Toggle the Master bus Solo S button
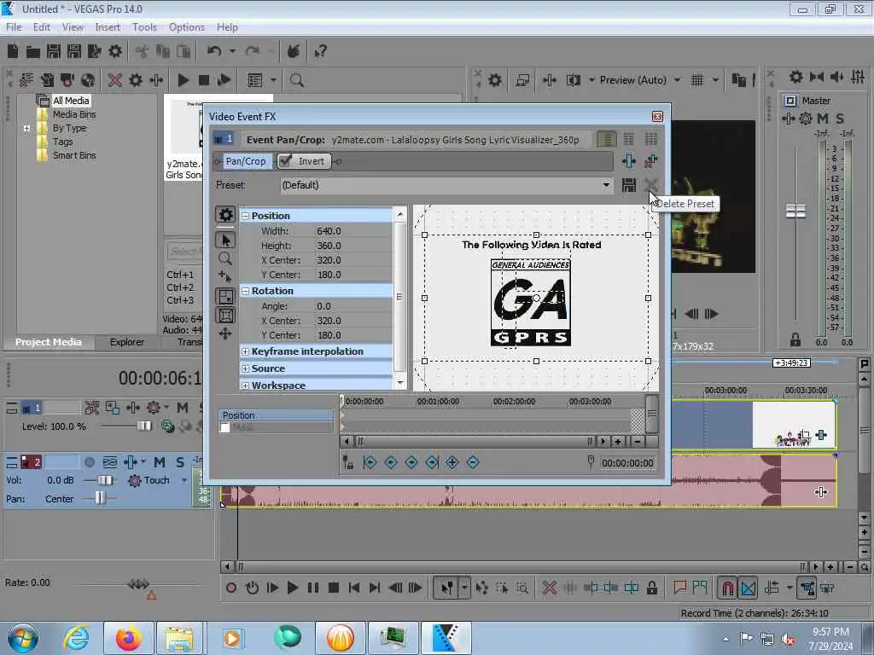874x655 pixels. click(840, 118)
